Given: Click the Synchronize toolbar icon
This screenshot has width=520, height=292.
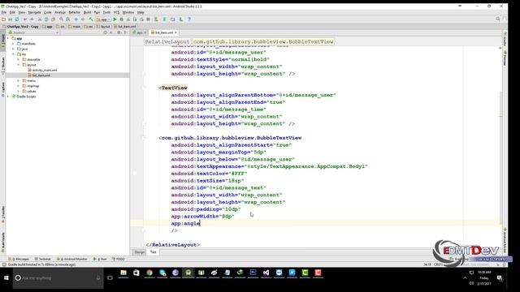Looking at the screenshot, I should 17,19.
